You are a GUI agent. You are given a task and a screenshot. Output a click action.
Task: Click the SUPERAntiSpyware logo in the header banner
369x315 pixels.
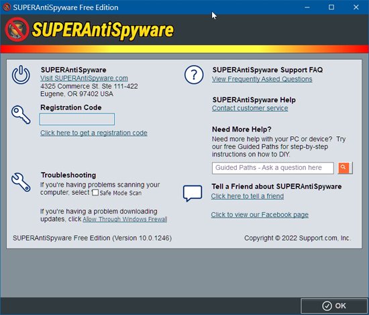coord(89,30)
